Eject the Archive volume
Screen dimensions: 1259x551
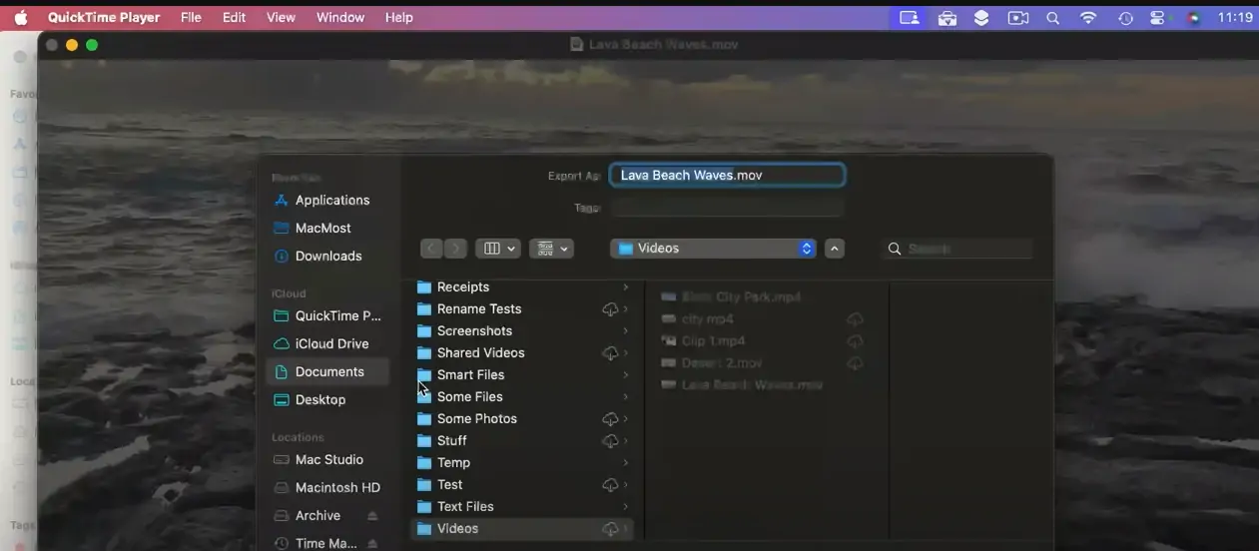coord(372,516)
